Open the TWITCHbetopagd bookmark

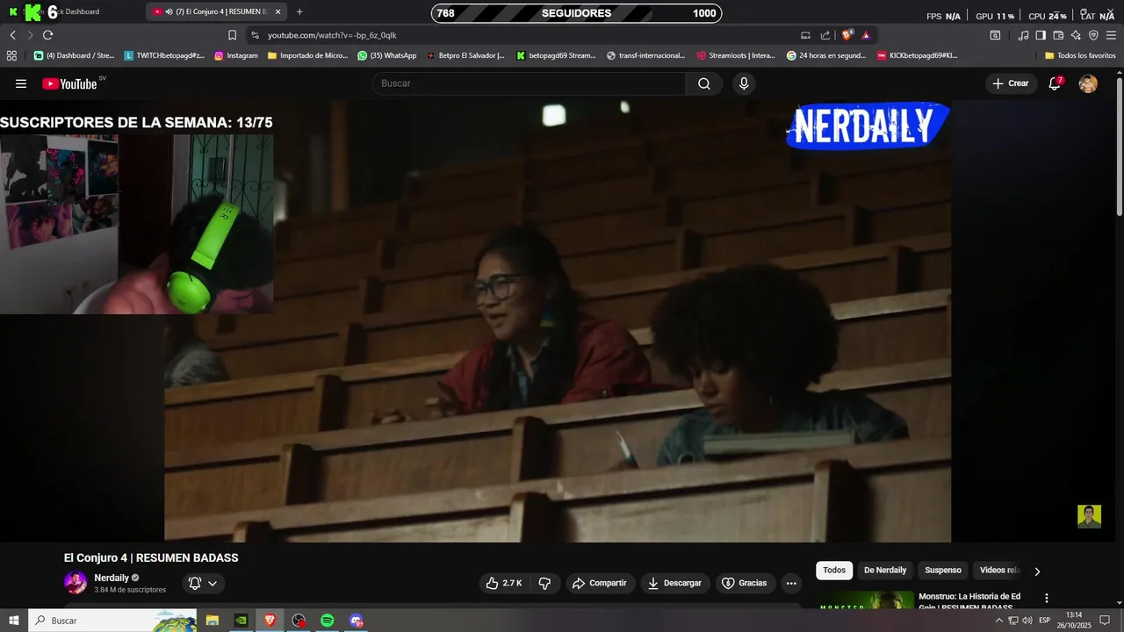click(x=164, y=55)
